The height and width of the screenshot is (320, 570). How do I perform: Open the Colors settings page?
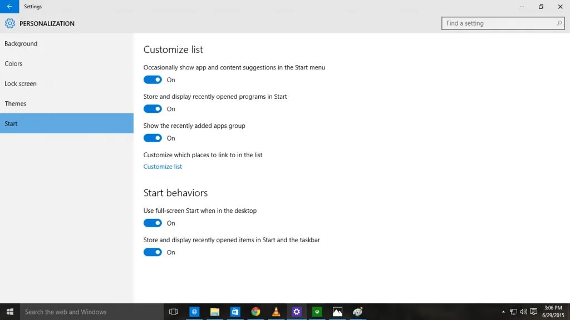(x=67, y=63)
